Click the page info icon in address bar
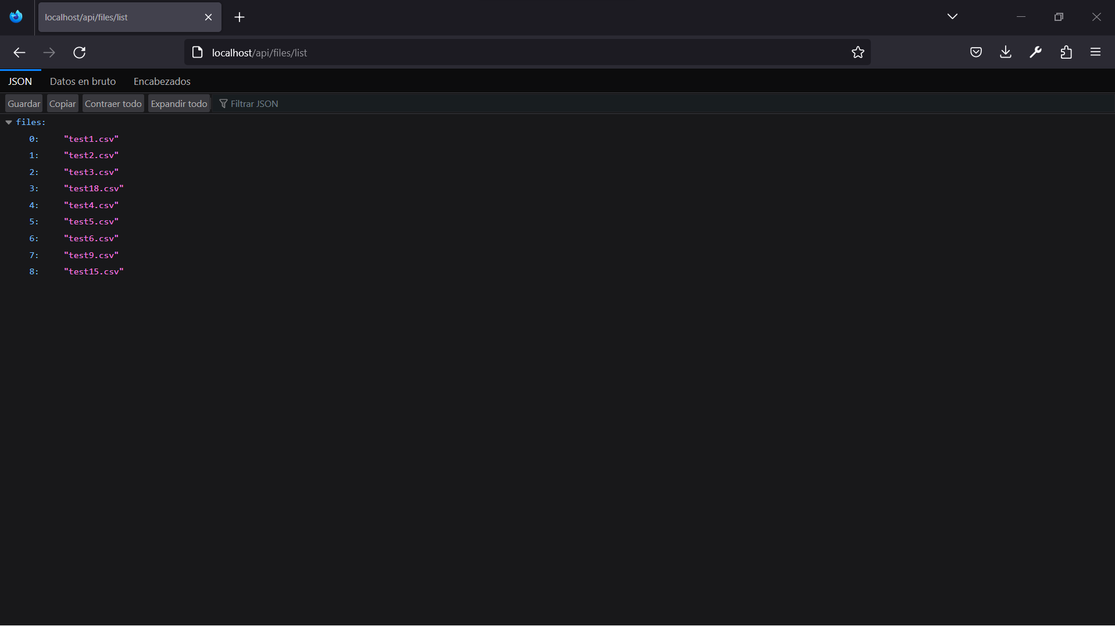 pos(197,52)
